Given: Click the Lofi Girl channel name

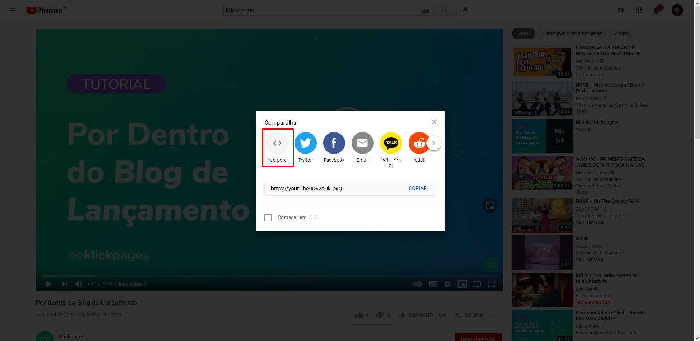Looking at the screenshot, I should 584,289.
